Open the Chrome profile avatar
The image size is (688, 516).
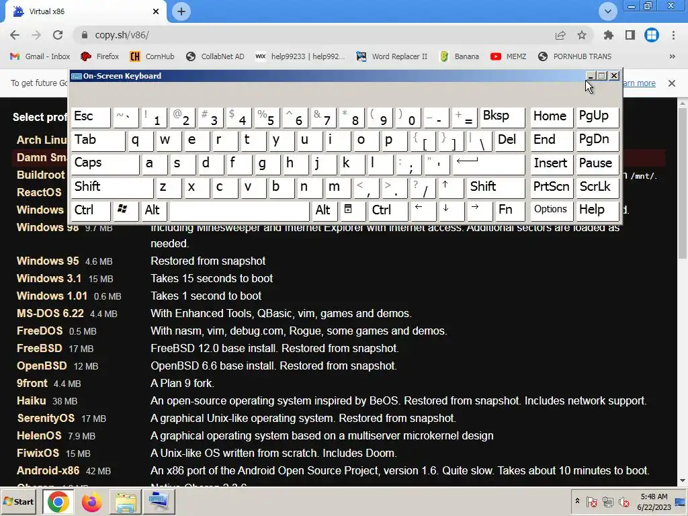point(652,35)
